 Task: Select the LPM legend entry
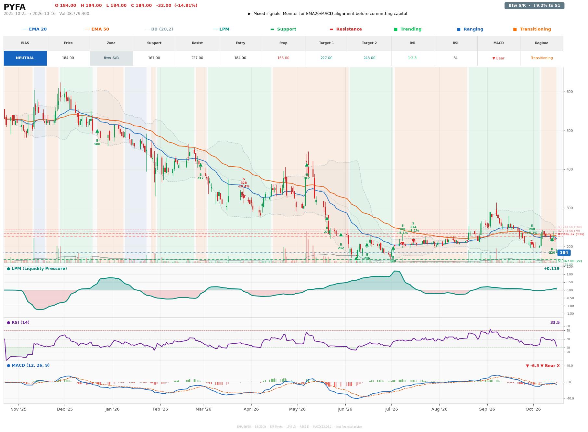[x=221, y=29]
